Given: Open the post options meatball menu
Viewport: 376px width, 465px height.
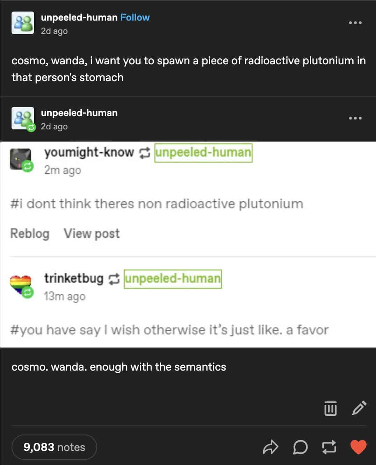Looking at the screenshot, I should 355,22.
